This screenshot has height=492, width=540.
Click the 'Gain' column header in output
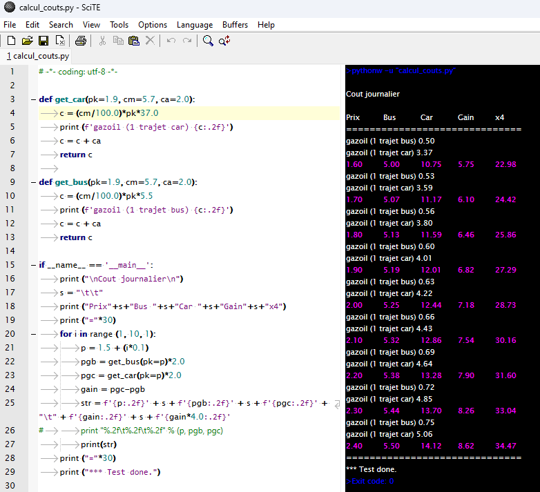click(465, 117)
